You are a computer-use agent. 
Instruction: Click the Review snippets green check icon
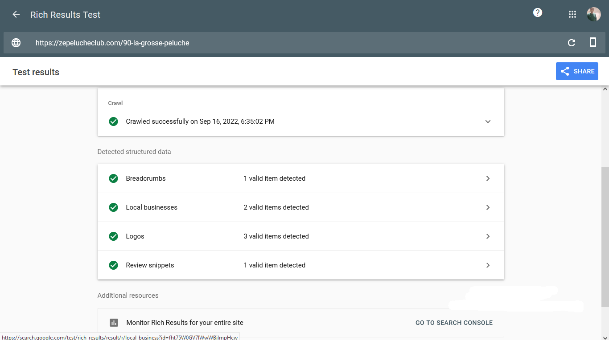pyautogui.click(x=114, y=265)
